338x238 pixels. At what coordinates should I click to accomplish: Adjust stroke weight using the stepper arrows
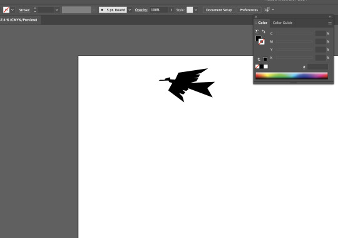pos(35,10)
